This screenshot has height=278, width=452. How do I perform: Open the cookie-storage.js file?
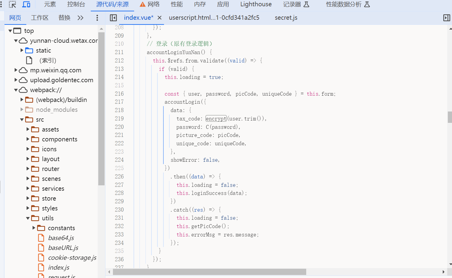(72, 258)
